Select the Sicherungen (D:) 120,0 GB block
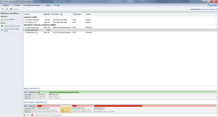 click(x=83, y=109)
